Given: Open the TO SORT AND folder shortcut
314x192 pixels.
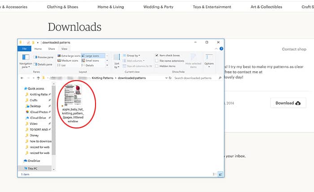Looking at the screenshot, I should [x=37, y=129].
